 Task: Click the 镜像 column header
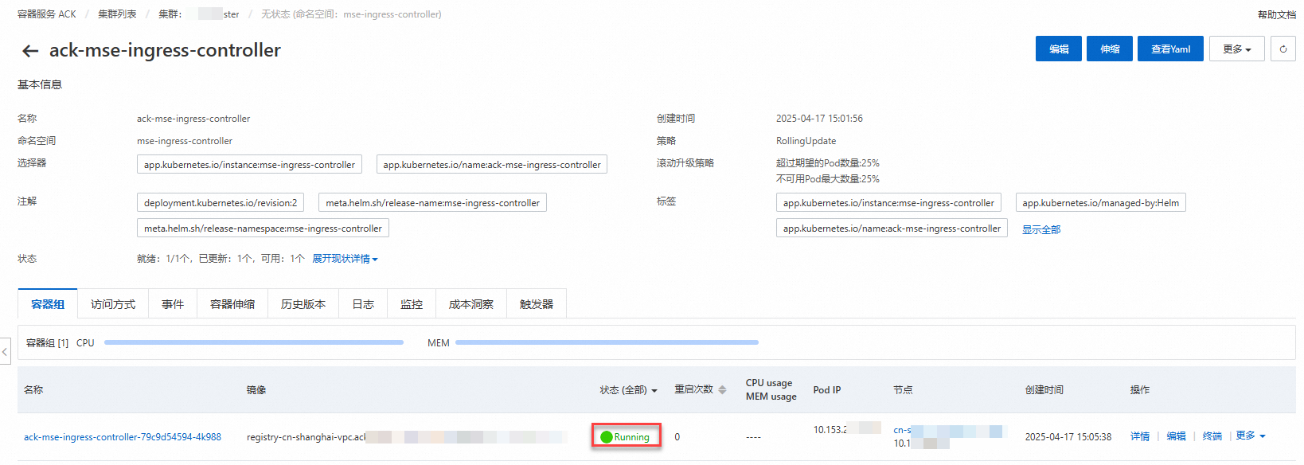(256, 390)
